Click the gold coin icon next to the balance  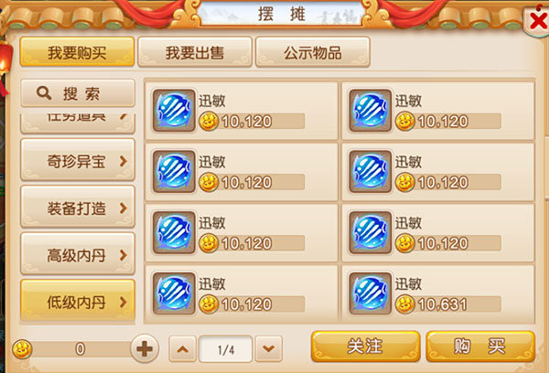point(22,349)
